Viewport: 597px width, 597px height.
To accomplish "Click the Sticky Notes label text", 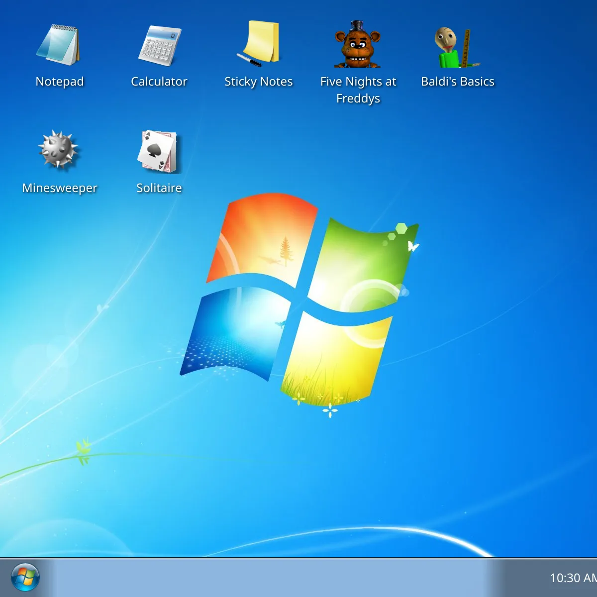I will (x=259, y=82).
